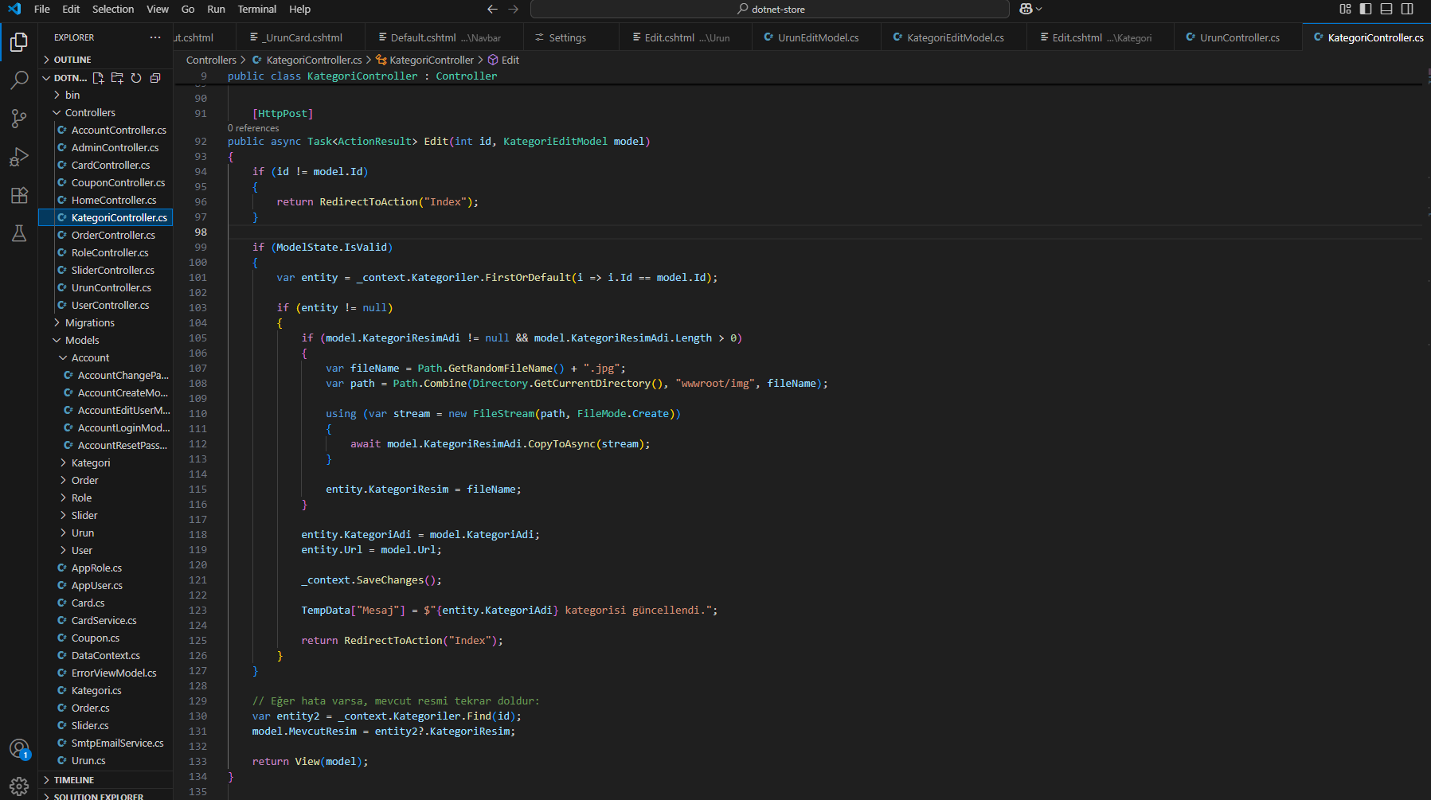The height and width of the screenshot is (800, 1431).
Task: Switch to the UrunController.cs tab
Action: point(1239,37)
